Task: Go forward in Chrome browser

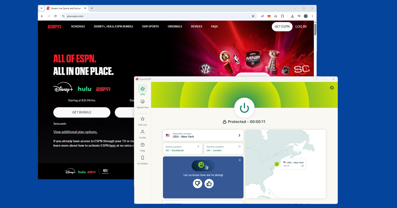Action: [49, 16]
